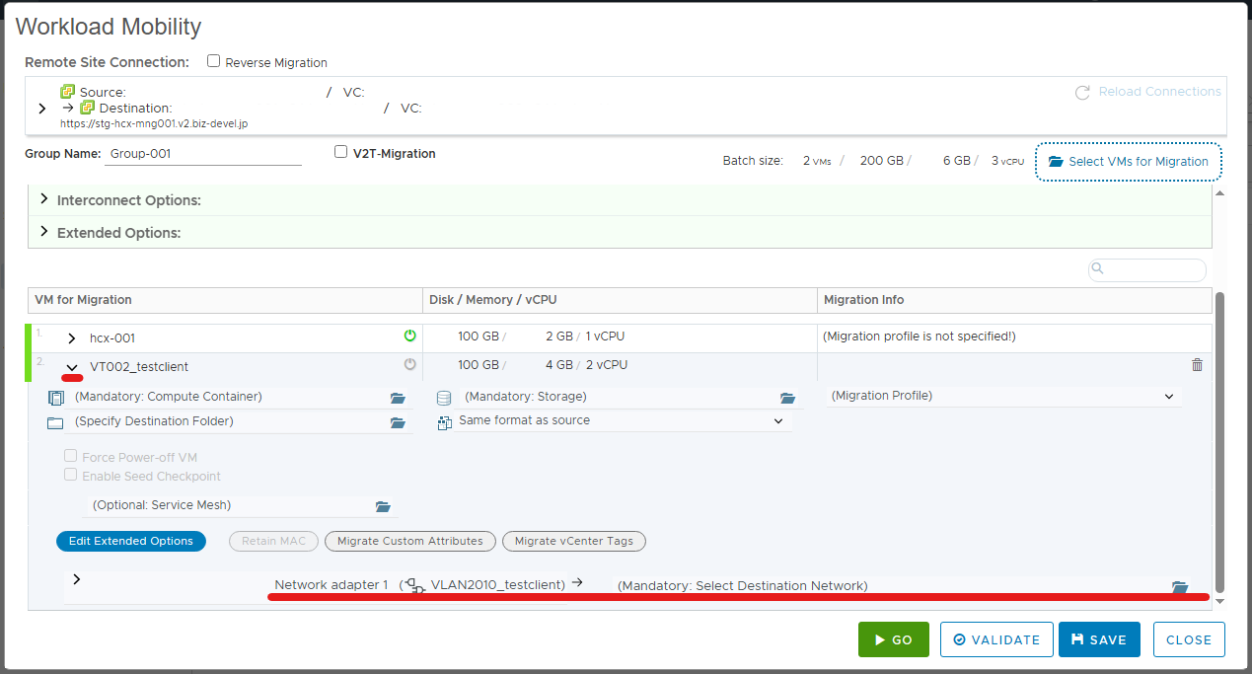
Task: Click the search magnifier icon above the VM table
Action: pos(1098,268)
